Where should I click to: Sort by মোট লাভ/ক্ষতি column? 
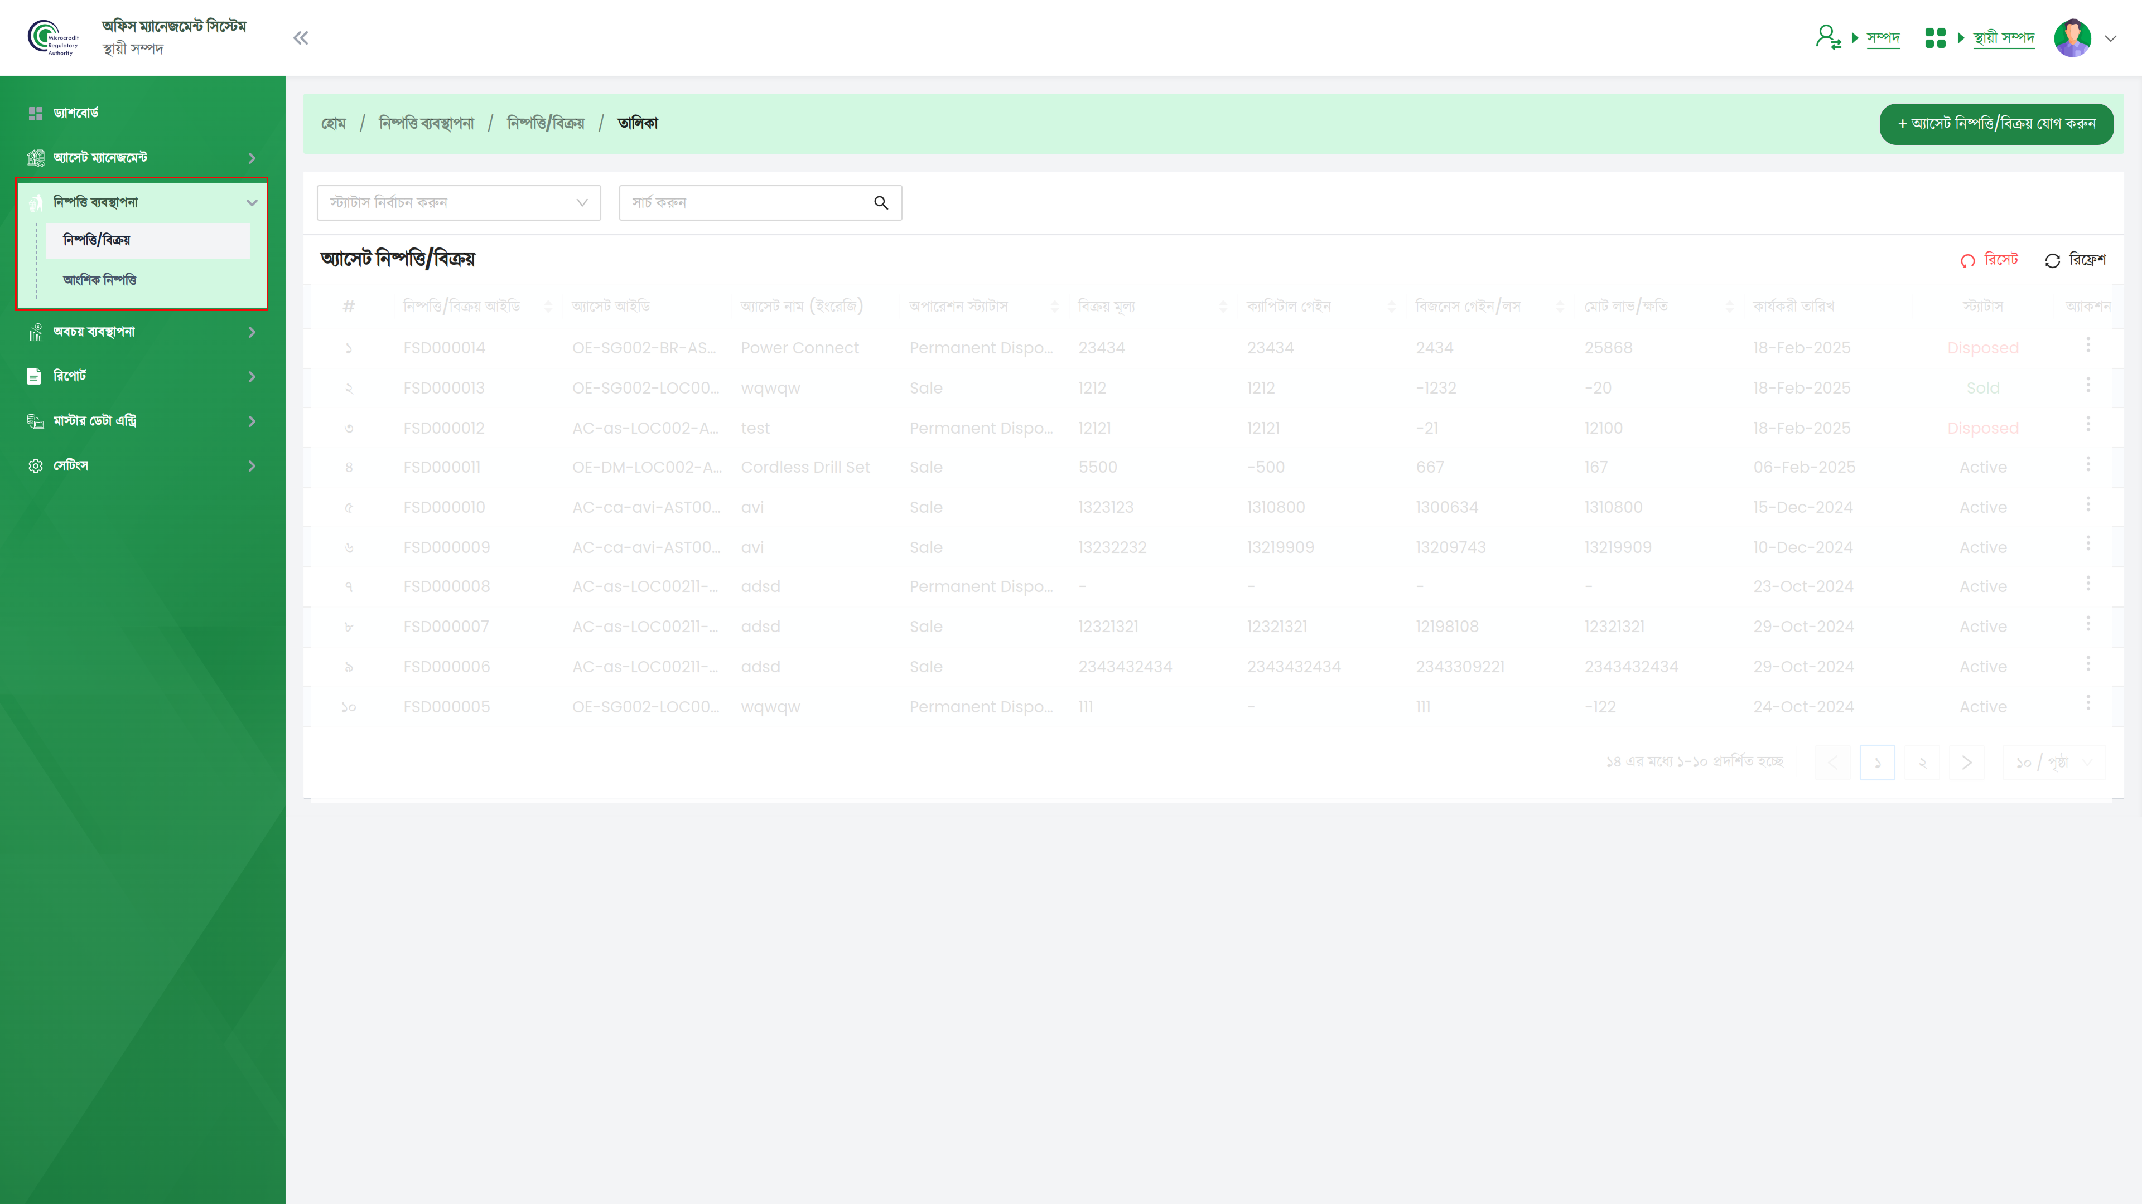[x=1730, y=307]
